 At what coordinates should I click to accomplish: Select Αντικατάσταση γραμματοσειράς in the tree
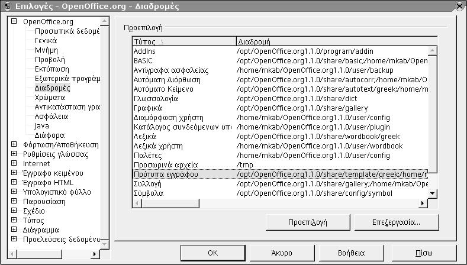67,107
